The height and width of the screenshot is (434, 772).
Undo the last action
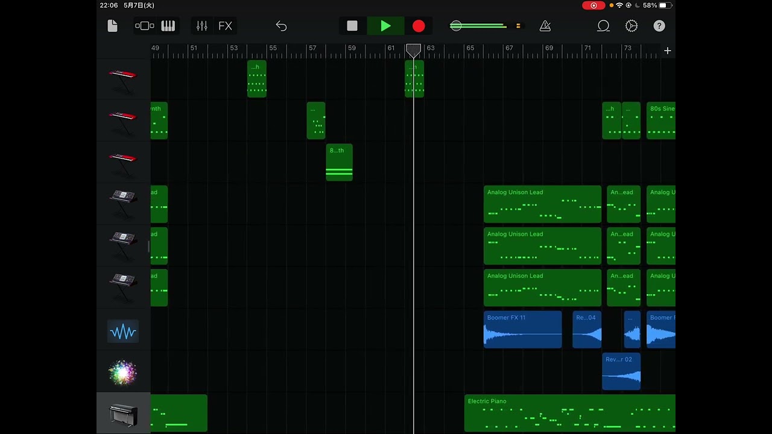pyautogui.click(x=281, y=26)
